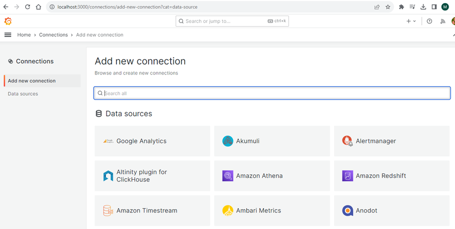Click the Ambari Metrics logo icon
Image resolution: width=455 pixels, height=229 pixels.
coord(228,211)
